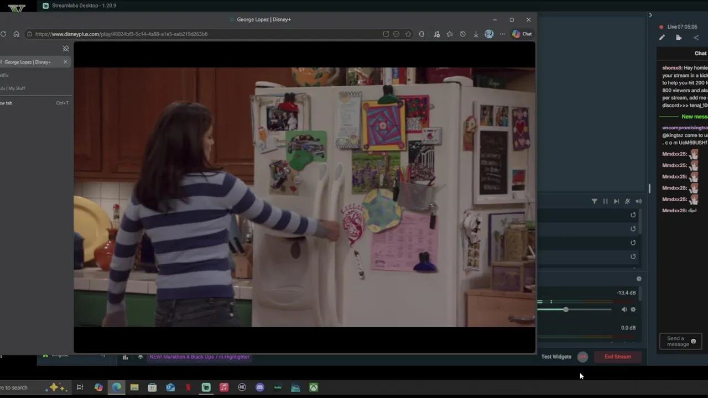Image resolution: width=708 pixels, height=398 pixels.
Task: Open the Edge Downloads icon
Action: point(476,34)
